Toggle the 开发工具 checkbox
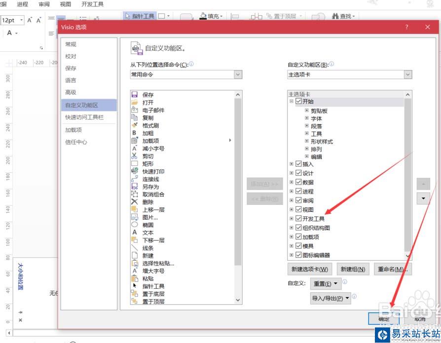 [298, 218]
